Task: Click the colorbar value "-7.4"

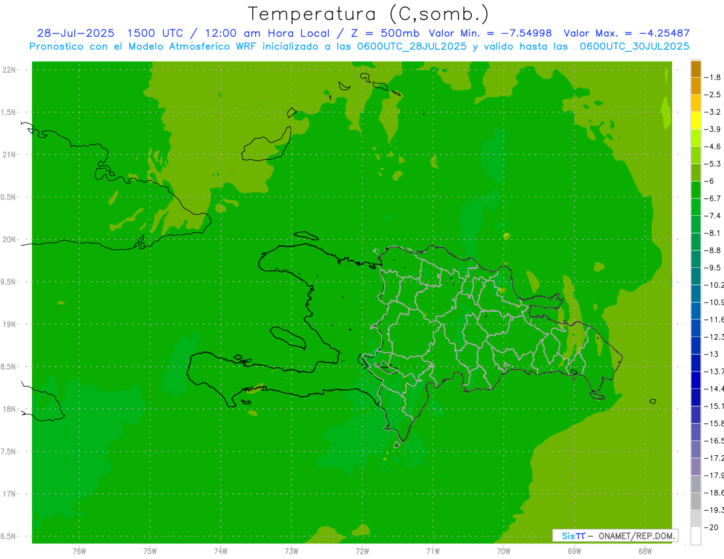Action: 713,215
